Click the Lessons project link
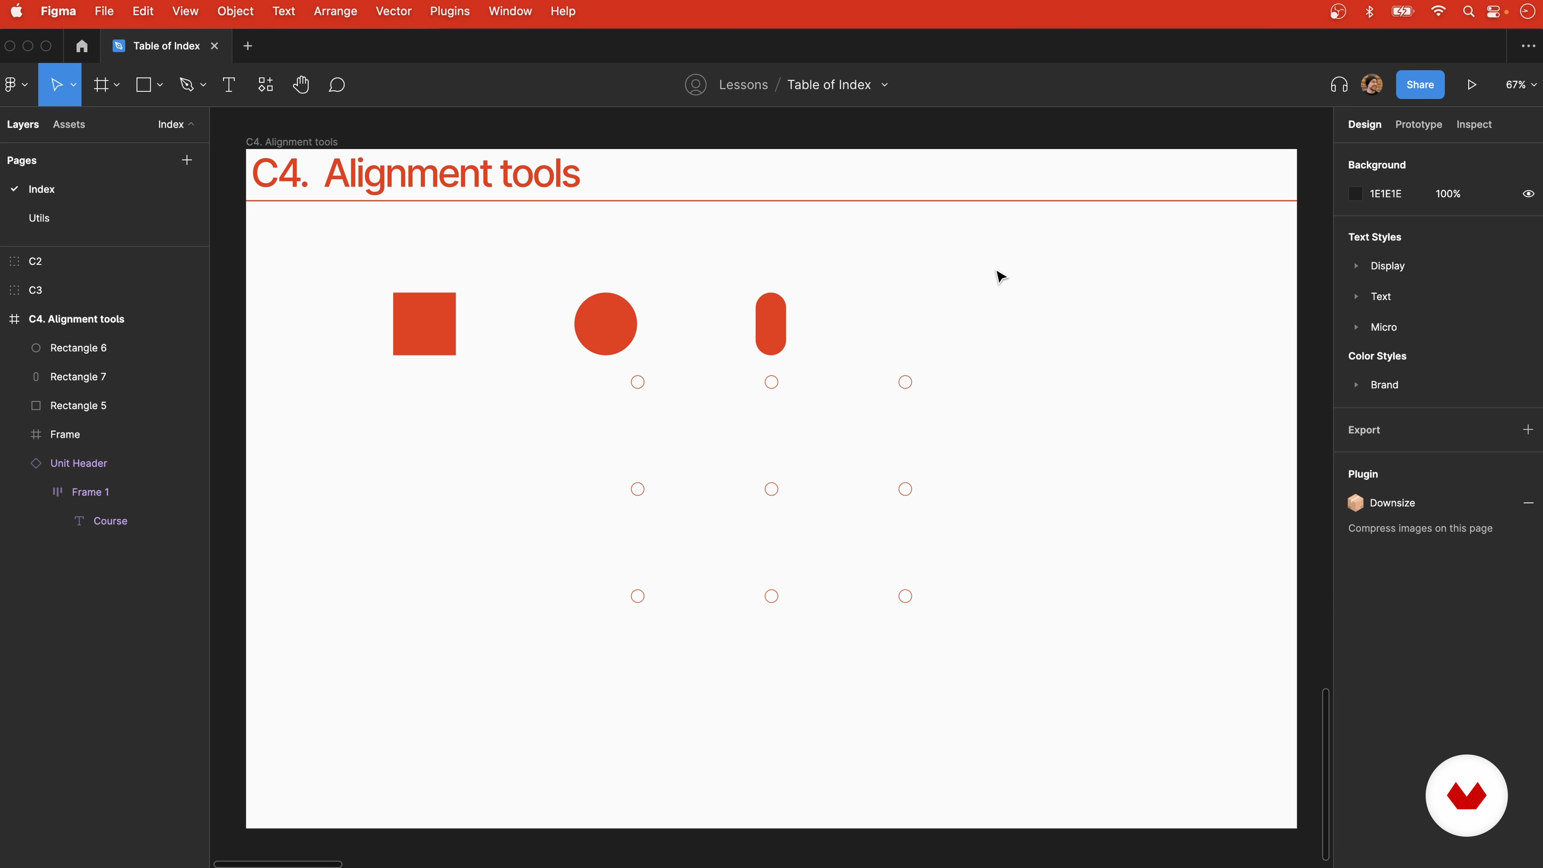The width and height of the screenshot is (1543, 868). click(743, 84)
